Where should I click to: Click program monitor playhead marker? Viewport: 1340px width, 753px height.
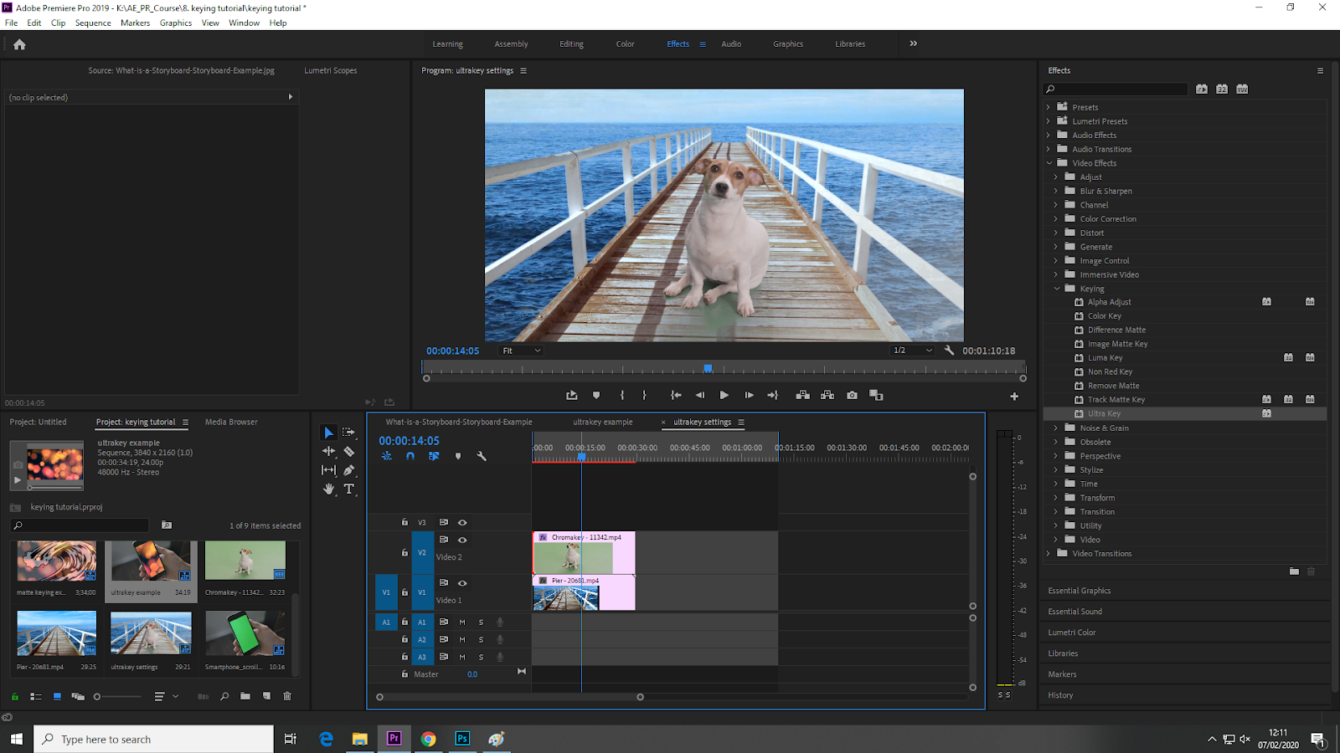tap(708, 368)
